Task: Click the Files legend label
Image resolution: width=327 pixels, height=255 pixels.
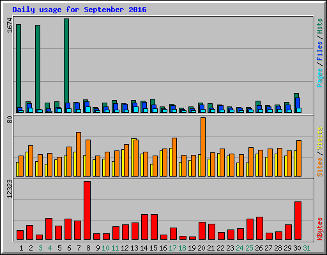Action: pyautogui.click(x=320, y=50)
